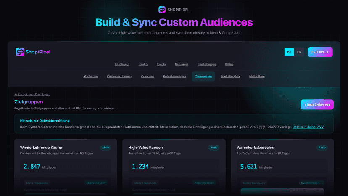Click the Hinweis zur Datenübermittlung heading
The width and height of the screenshot is (348, 196).
click(45, 121)
